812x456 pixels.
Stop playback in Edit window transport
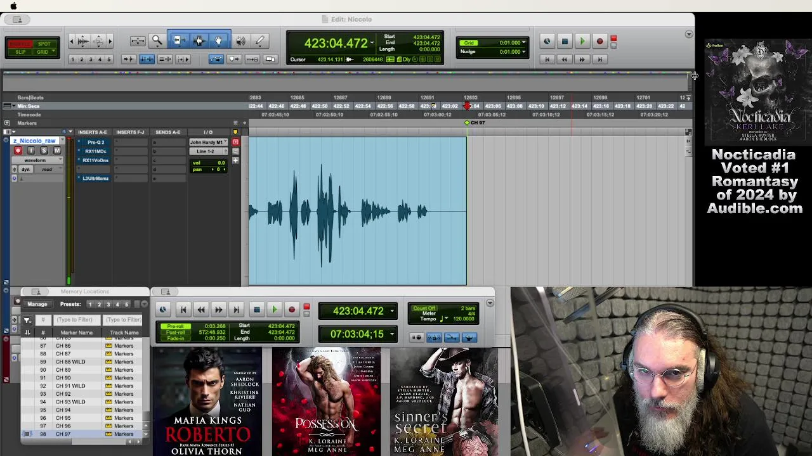coord(565,42)
